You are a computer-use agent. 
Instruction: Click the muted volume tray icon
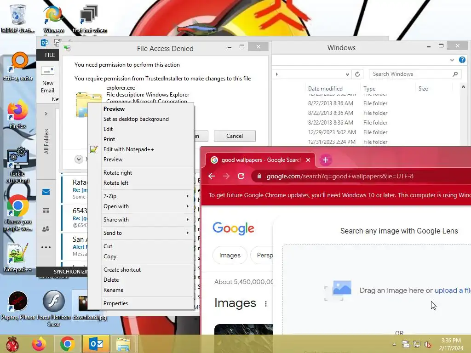click(428, 344)
